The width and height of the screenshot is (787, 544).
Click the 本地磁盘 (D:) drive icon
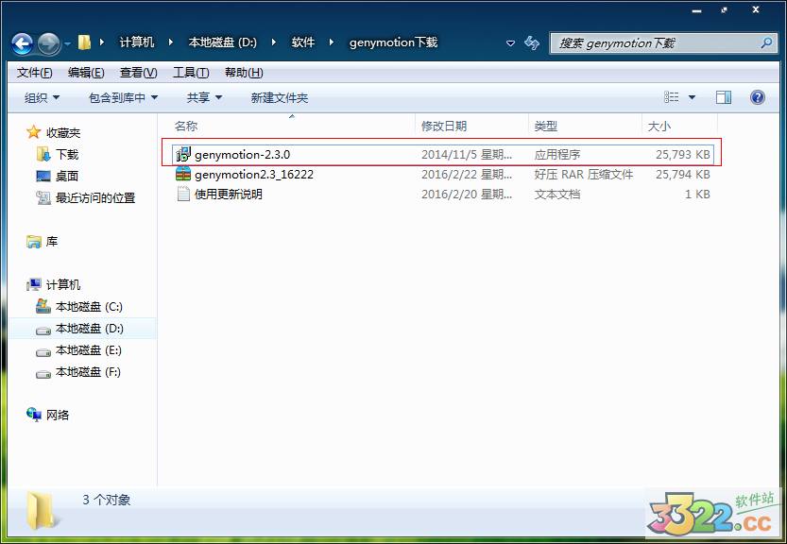tap(43, 330)
